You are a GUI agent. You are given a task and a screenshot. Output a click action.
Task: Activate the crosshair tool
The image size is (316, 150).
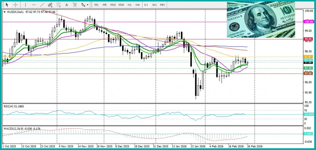15,5
